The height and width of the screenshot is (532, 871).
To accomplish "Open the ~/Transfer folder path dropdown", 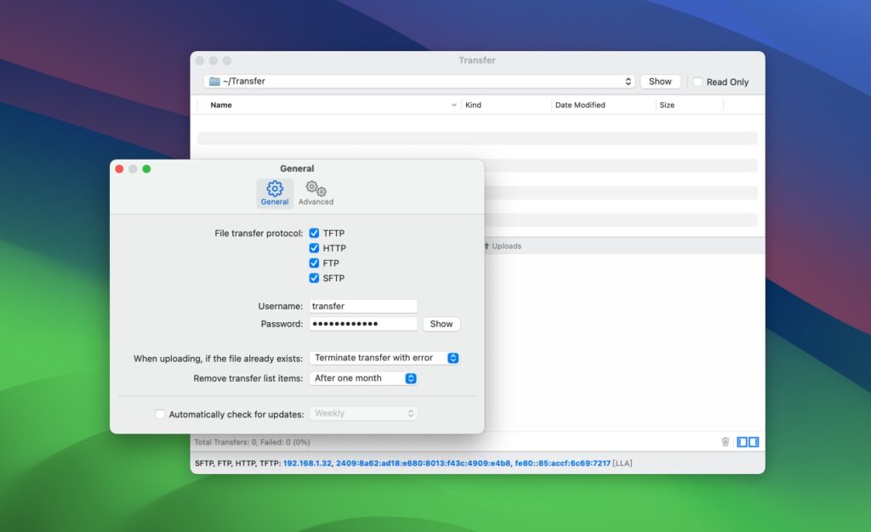I will 628,81.
